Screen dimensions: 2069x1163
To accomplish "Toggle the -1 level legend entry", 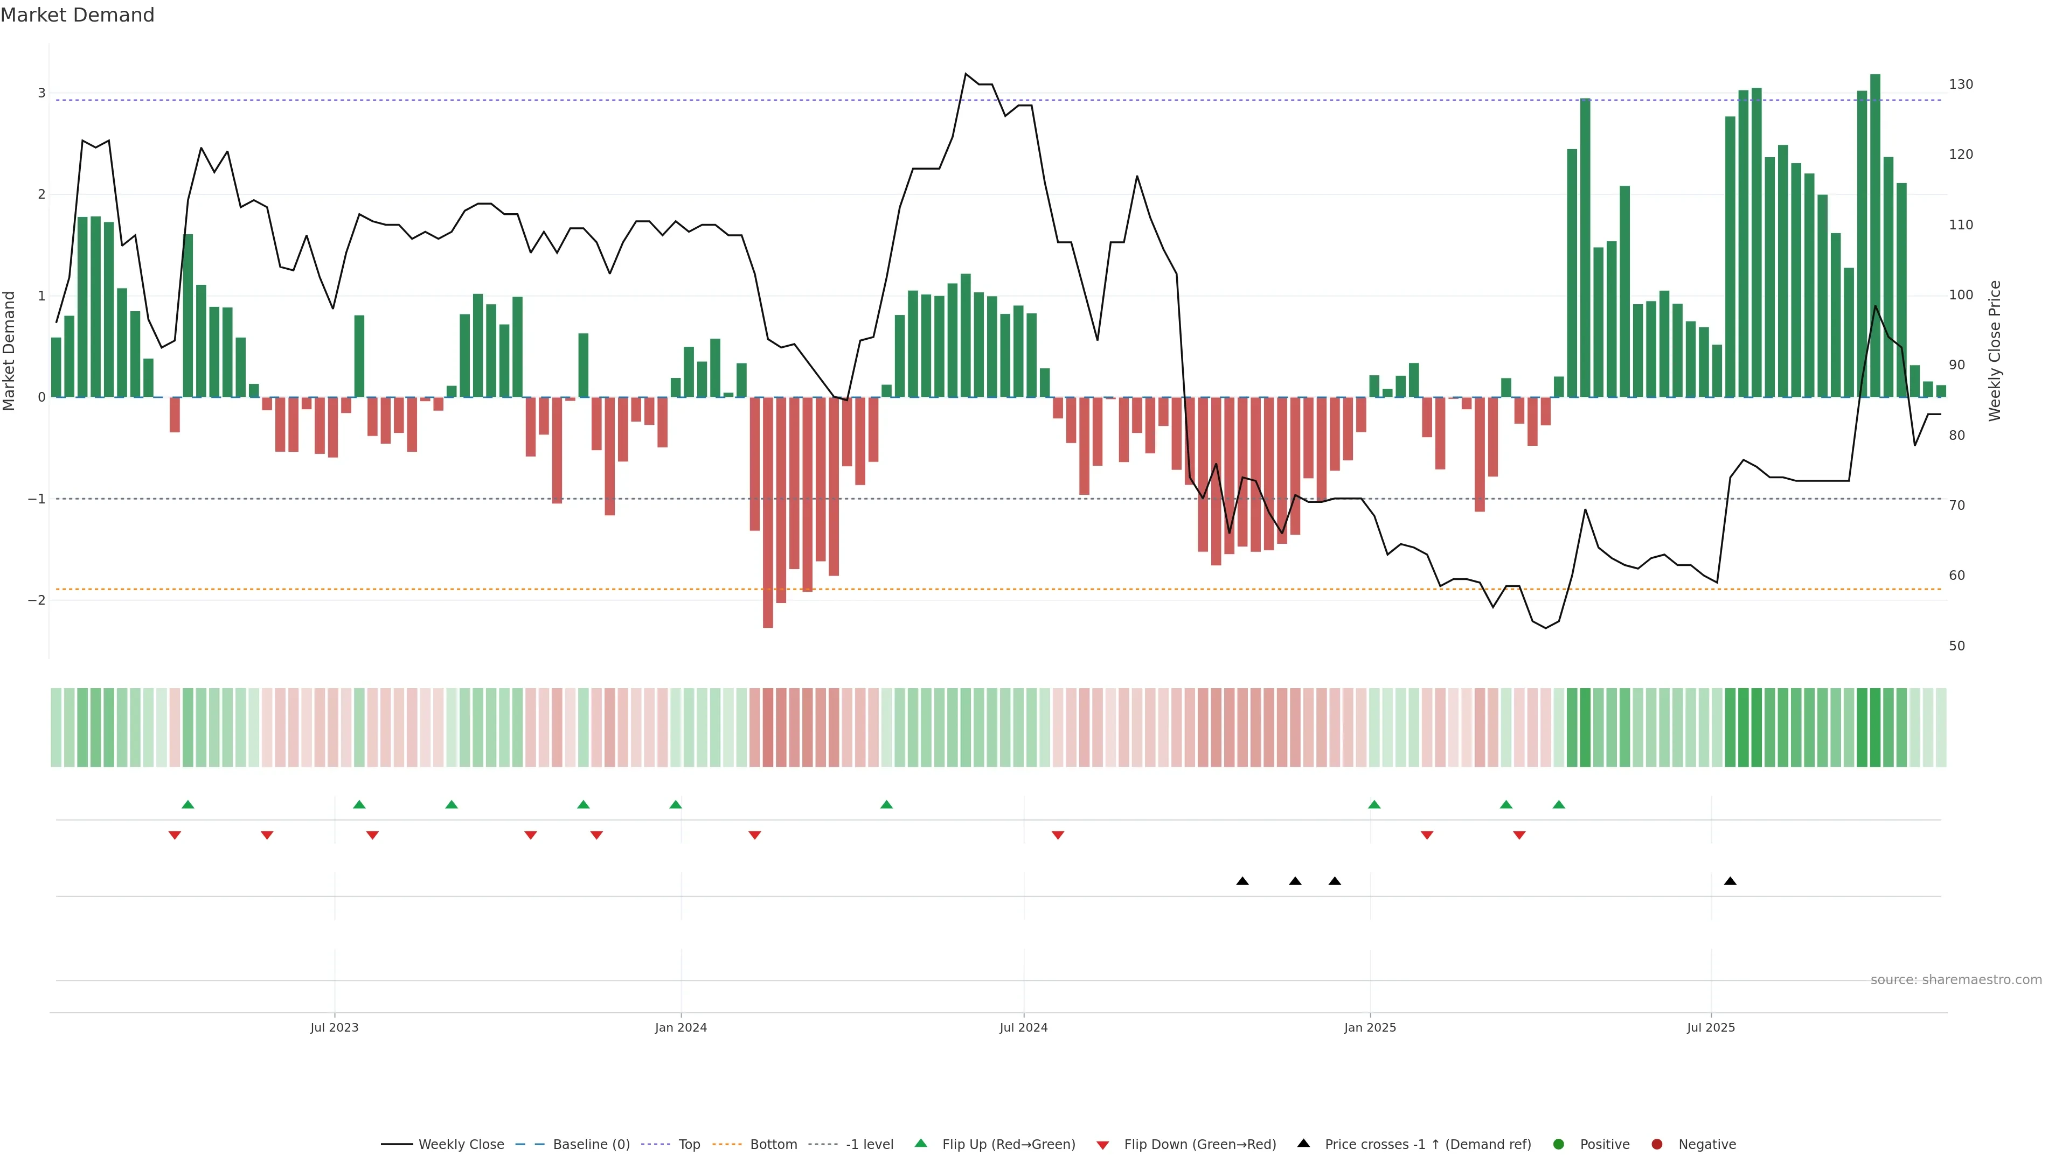I will click(x=869, y=1144).
